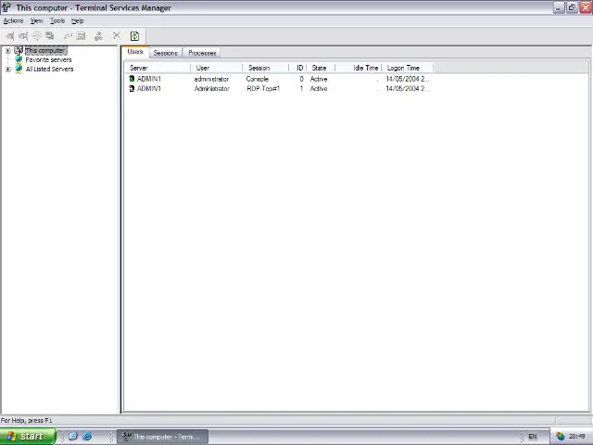This screenshot has width=593, height=445.
Task: Expand the All Listed Servers node
Action: tap(8, 70)
